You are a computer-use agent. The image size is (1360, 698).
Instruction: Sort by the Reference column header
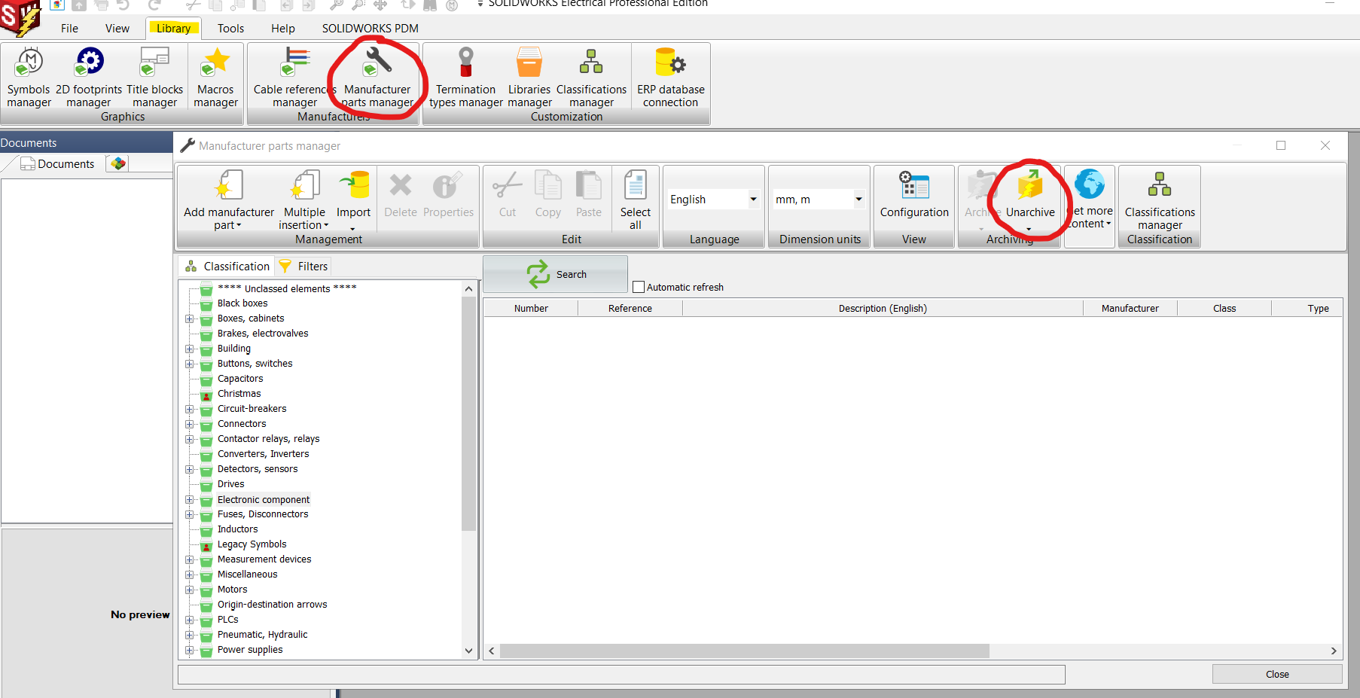pyautogui.click(x=630, y=308)
